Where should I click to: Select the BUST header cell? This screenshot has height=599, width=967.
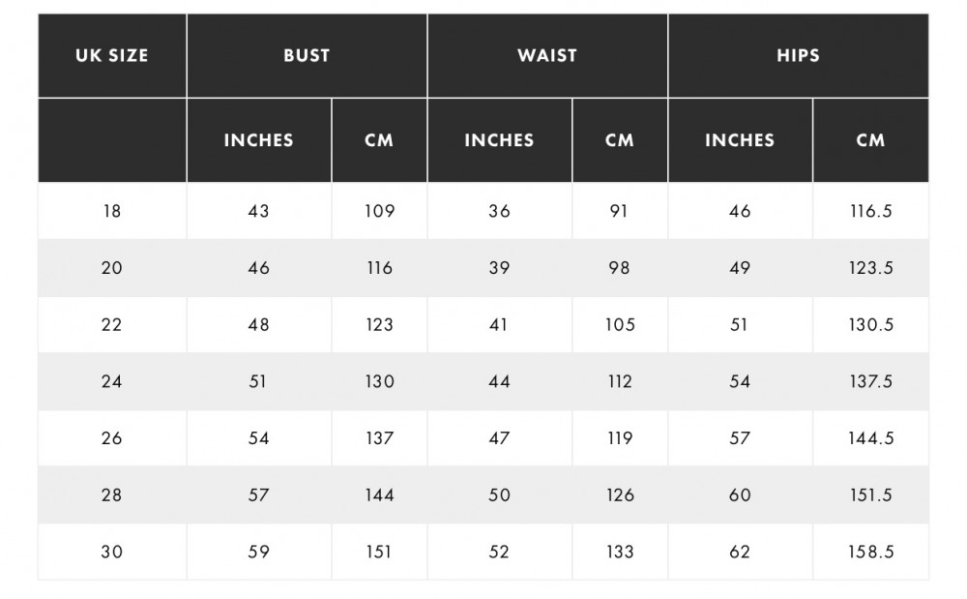[x=308, y=55]
